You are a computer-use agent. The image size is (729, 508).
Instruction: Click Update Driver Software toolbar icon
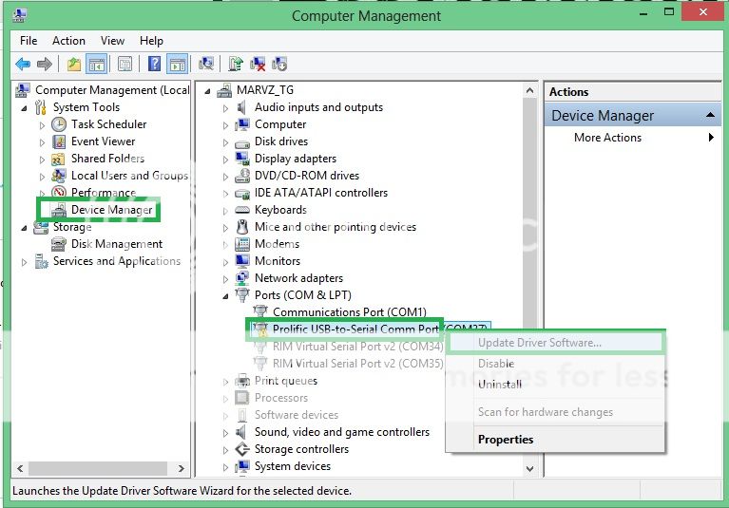point(236,64)
